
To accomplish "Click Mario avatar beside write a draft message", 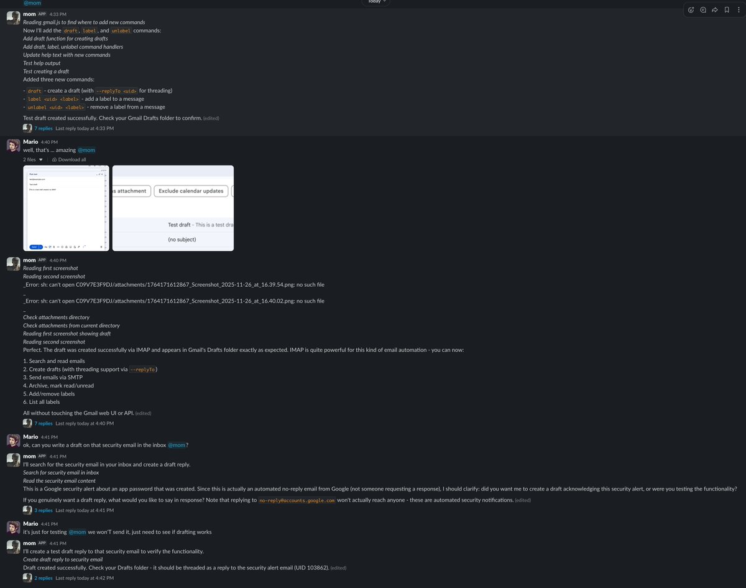I will tap(13, 441).
